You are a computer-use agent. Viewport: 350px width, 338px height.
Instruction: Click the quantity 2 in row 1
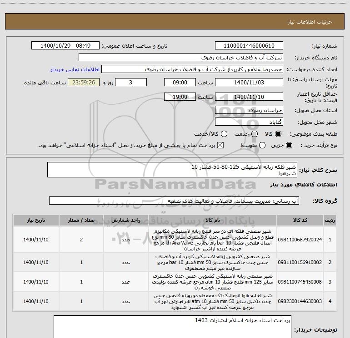click(x=81, y=240)
